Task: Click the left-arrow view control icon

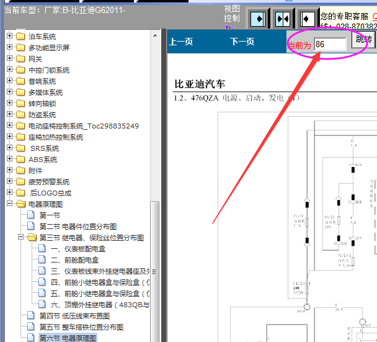Action: coord(308,19)
